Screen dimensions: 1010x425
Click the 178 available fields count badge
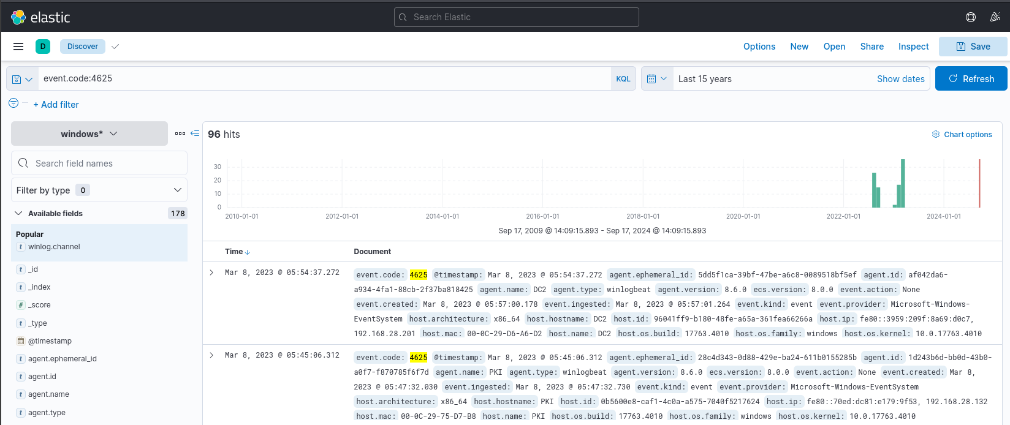point(178,213)
